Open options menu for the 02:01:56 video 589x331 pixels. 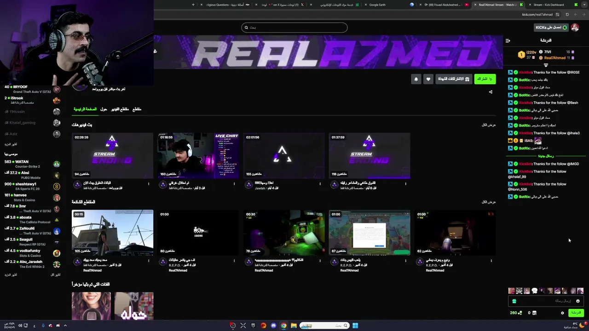[320, 184]
